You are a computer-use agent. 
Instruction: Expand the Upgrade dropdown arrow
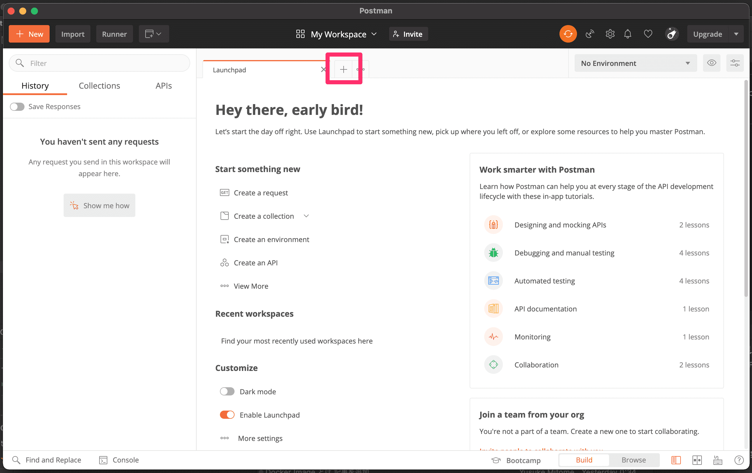click(x=736, y=34)
